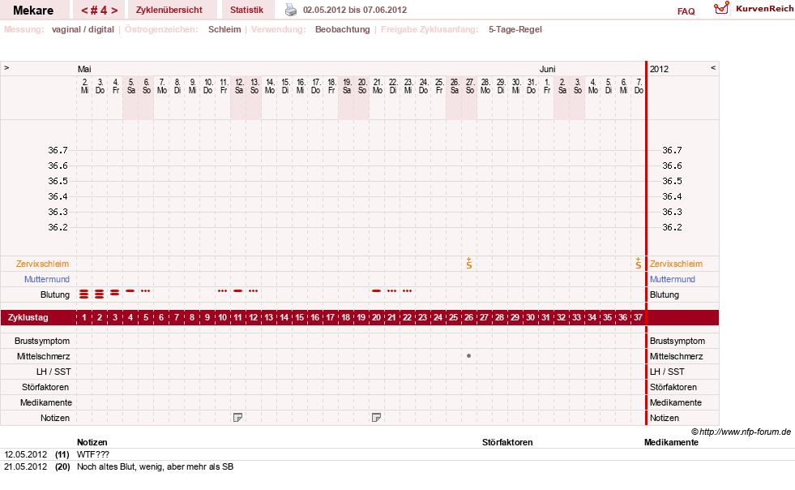The height and width of the screenshot is (490, 795).
Task: Click 'vaginal / digital' measurement value
Action: [x=83, y=29]
